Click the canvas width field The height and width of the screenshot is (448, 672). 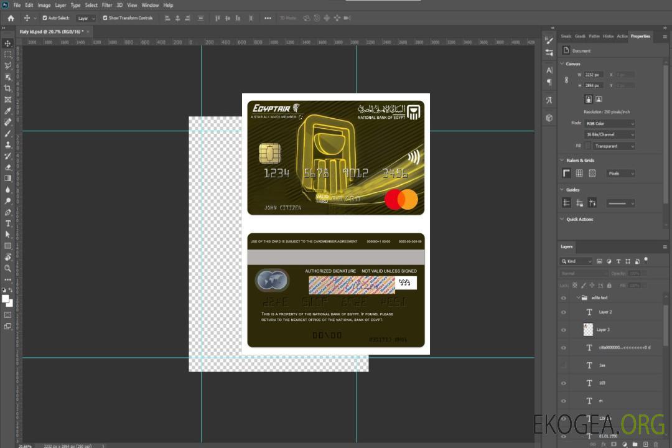click(x=594, y=75)
